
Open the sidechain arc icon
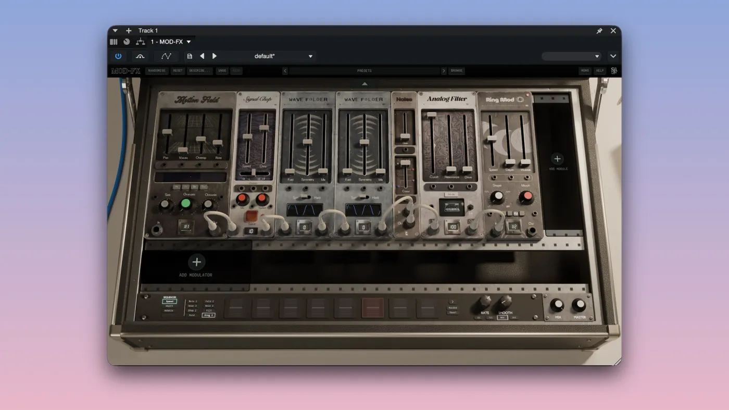point(140,56)
